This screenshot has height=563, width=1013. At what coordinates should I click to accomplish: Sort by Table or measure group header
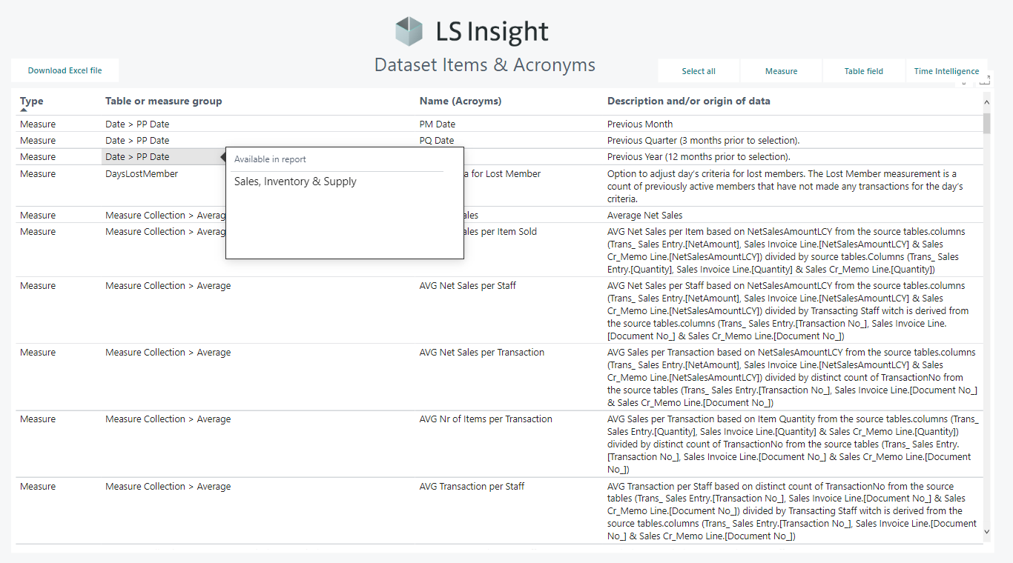pos(163,101)
